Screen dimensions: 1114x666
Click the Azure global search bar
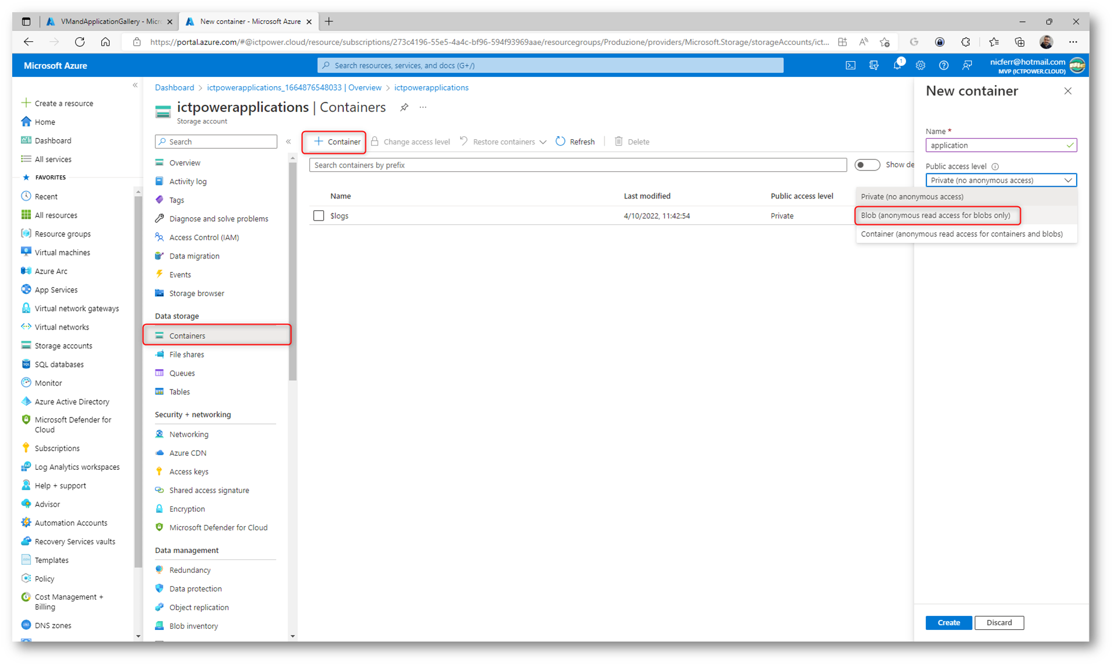[550, 66]
